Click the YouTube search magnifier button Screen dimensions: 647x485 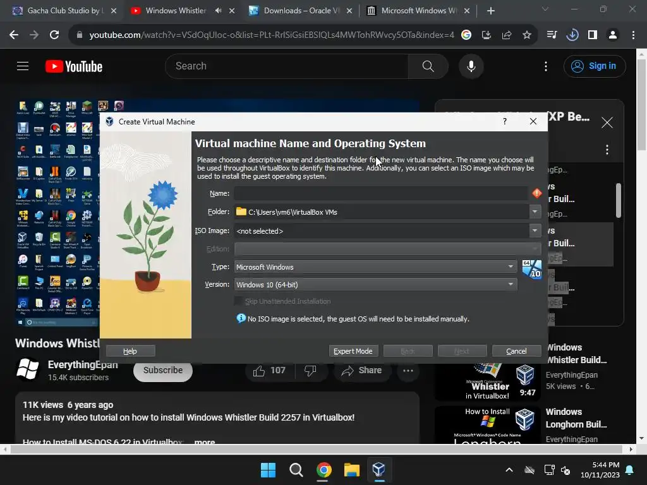click(428, 66)
